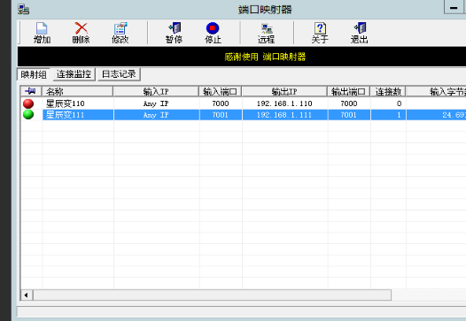This screenshot has width=466, height=321.
Task: Switch to the 日志记录 tab
Action: [x=119, y=74]
